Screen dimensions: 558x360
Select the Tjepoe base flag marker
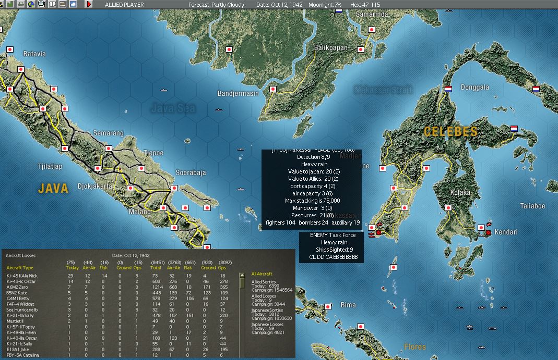coord(141,168)
